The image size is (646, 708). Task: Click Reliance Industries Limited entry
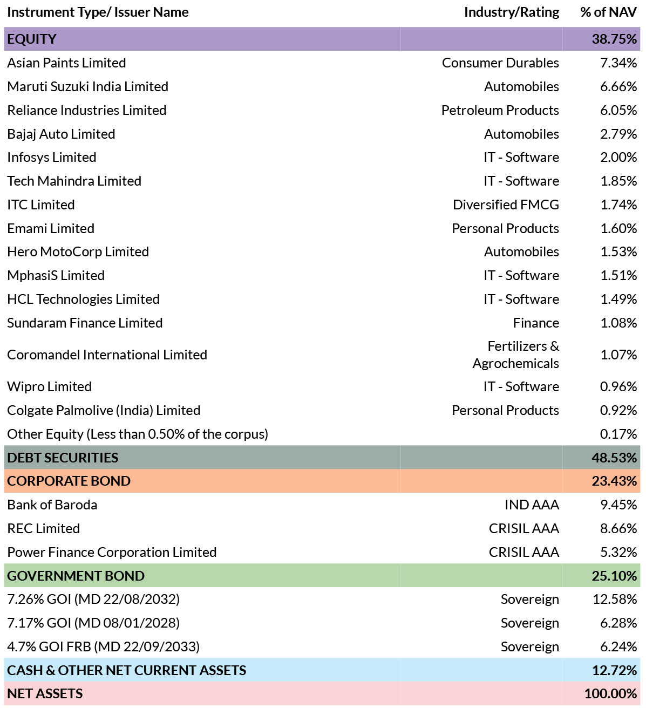tap(87, 110)
